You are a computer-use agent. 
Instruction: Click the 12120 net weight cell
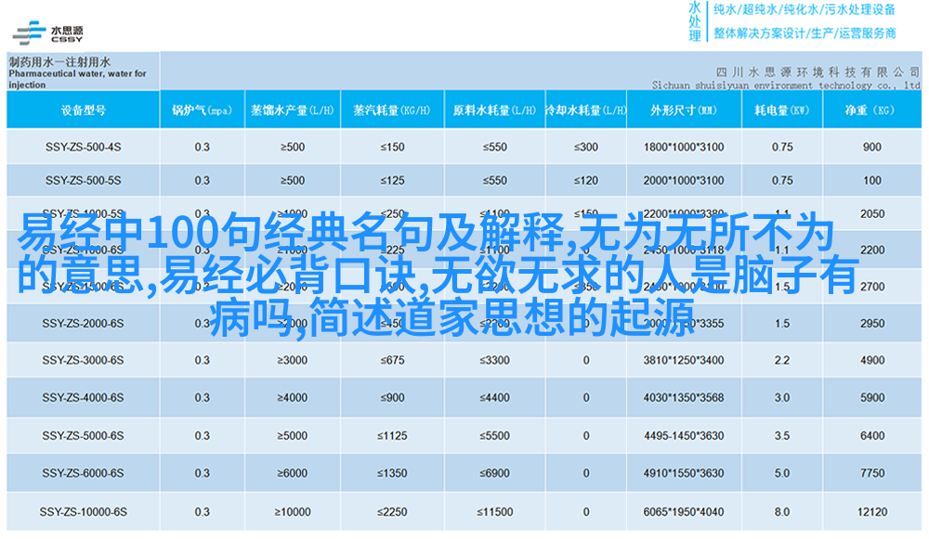click(x=871, y=512)
